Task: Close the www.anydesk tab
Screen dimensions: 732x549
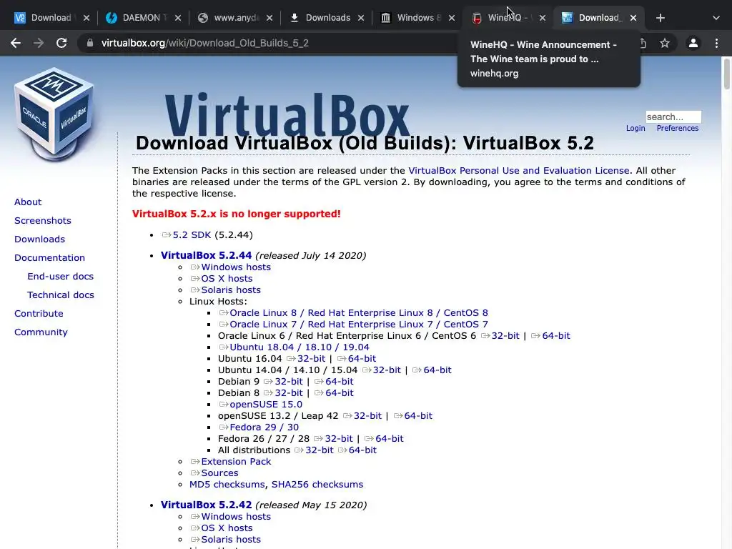Action: [269, 18]
